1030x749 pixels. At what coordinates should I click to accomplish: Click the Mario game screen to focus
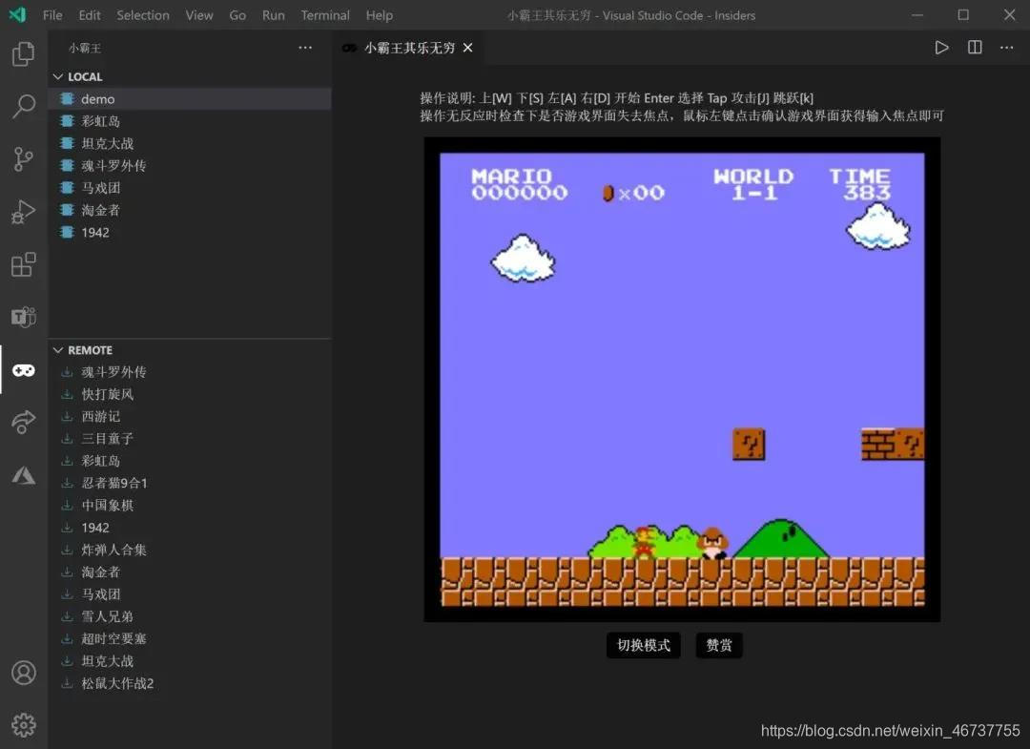coord(682,379)
